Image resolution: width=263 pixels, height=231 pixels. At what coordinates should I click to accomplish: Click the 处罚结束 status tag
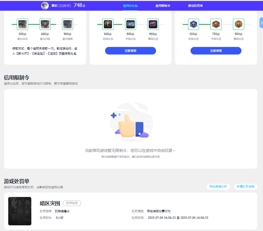pos(72,203)
